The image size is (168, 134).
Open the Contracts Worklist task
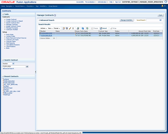tap(12, 30)
